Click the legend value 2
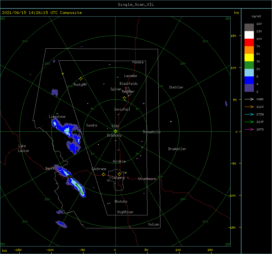 click(257, 92)
